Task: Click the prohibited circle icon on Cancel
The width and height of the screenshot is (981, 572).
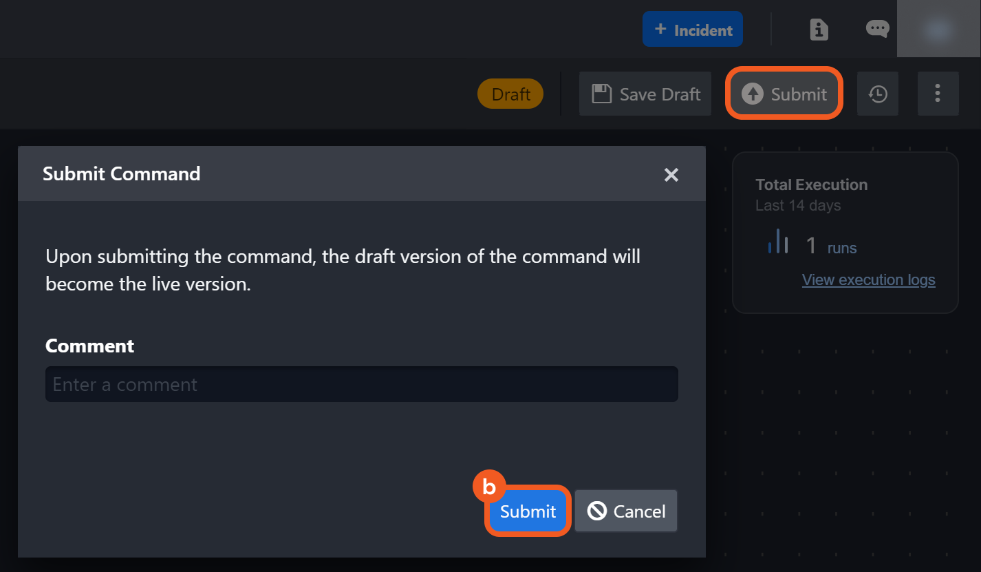Action: [596, 511]
